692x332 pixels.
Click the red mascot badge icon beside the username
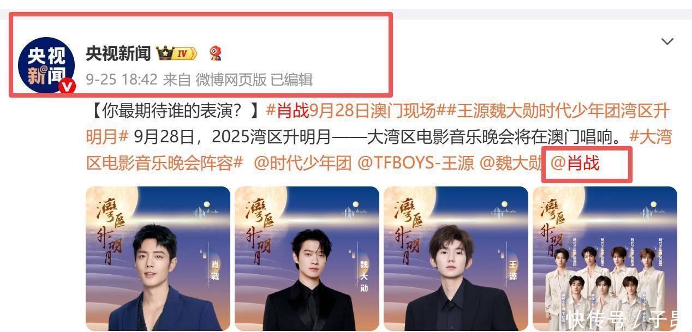tap(216, 53)
